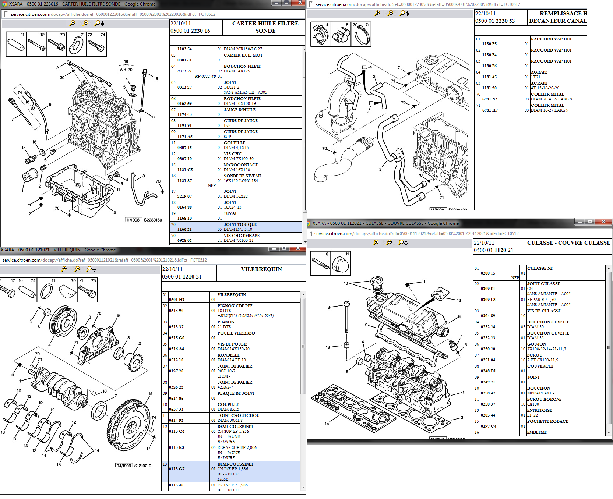
Task: Select 'CULASSE NE' row 0200 T5
Action: pos(540,273)
